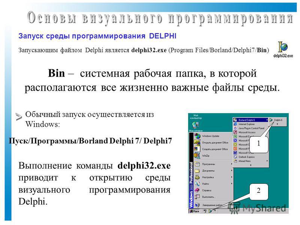Expand the Программы submenu arrow
This screenshot has width=300, height=225.
(231, 164)
